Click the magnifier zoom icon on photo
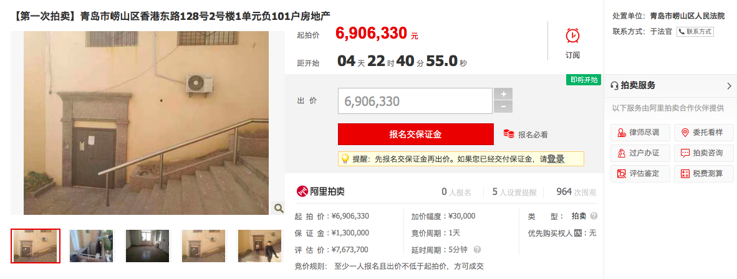This screenshot has height=279, width=737. pyautogui.click(x=279, y=207)
